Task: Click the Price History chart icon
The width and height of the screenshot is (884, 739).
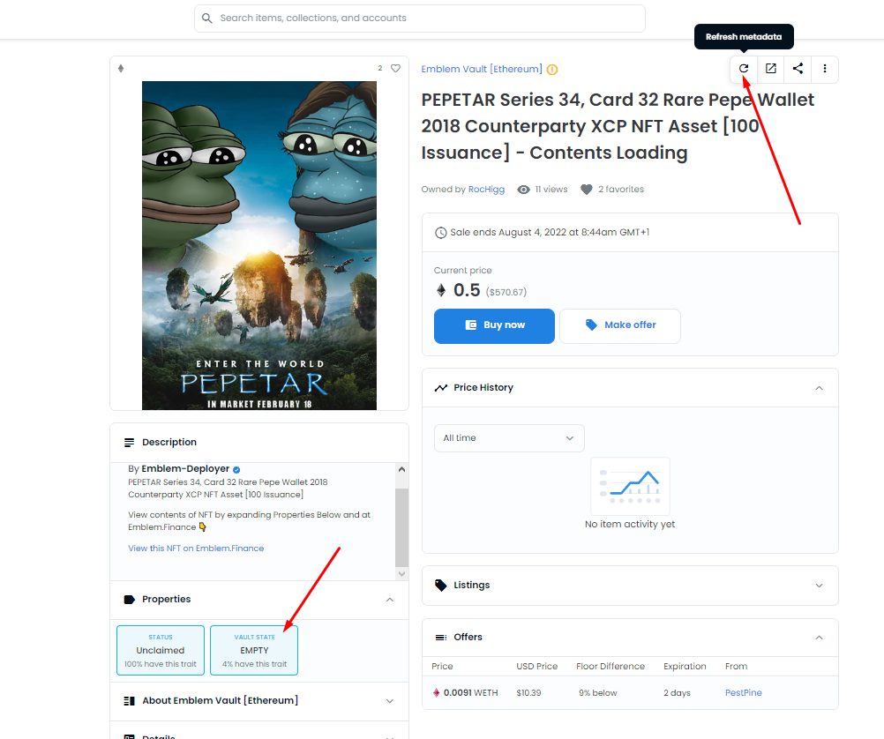Action: click(x=441, y=388)
